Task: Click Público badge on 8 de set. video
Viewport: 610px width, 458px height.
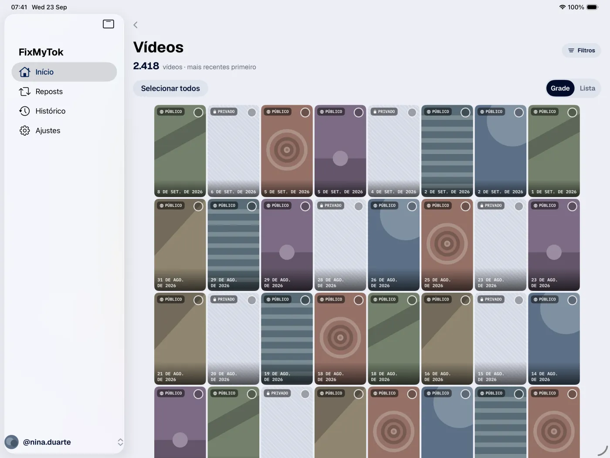Action: 171,112
